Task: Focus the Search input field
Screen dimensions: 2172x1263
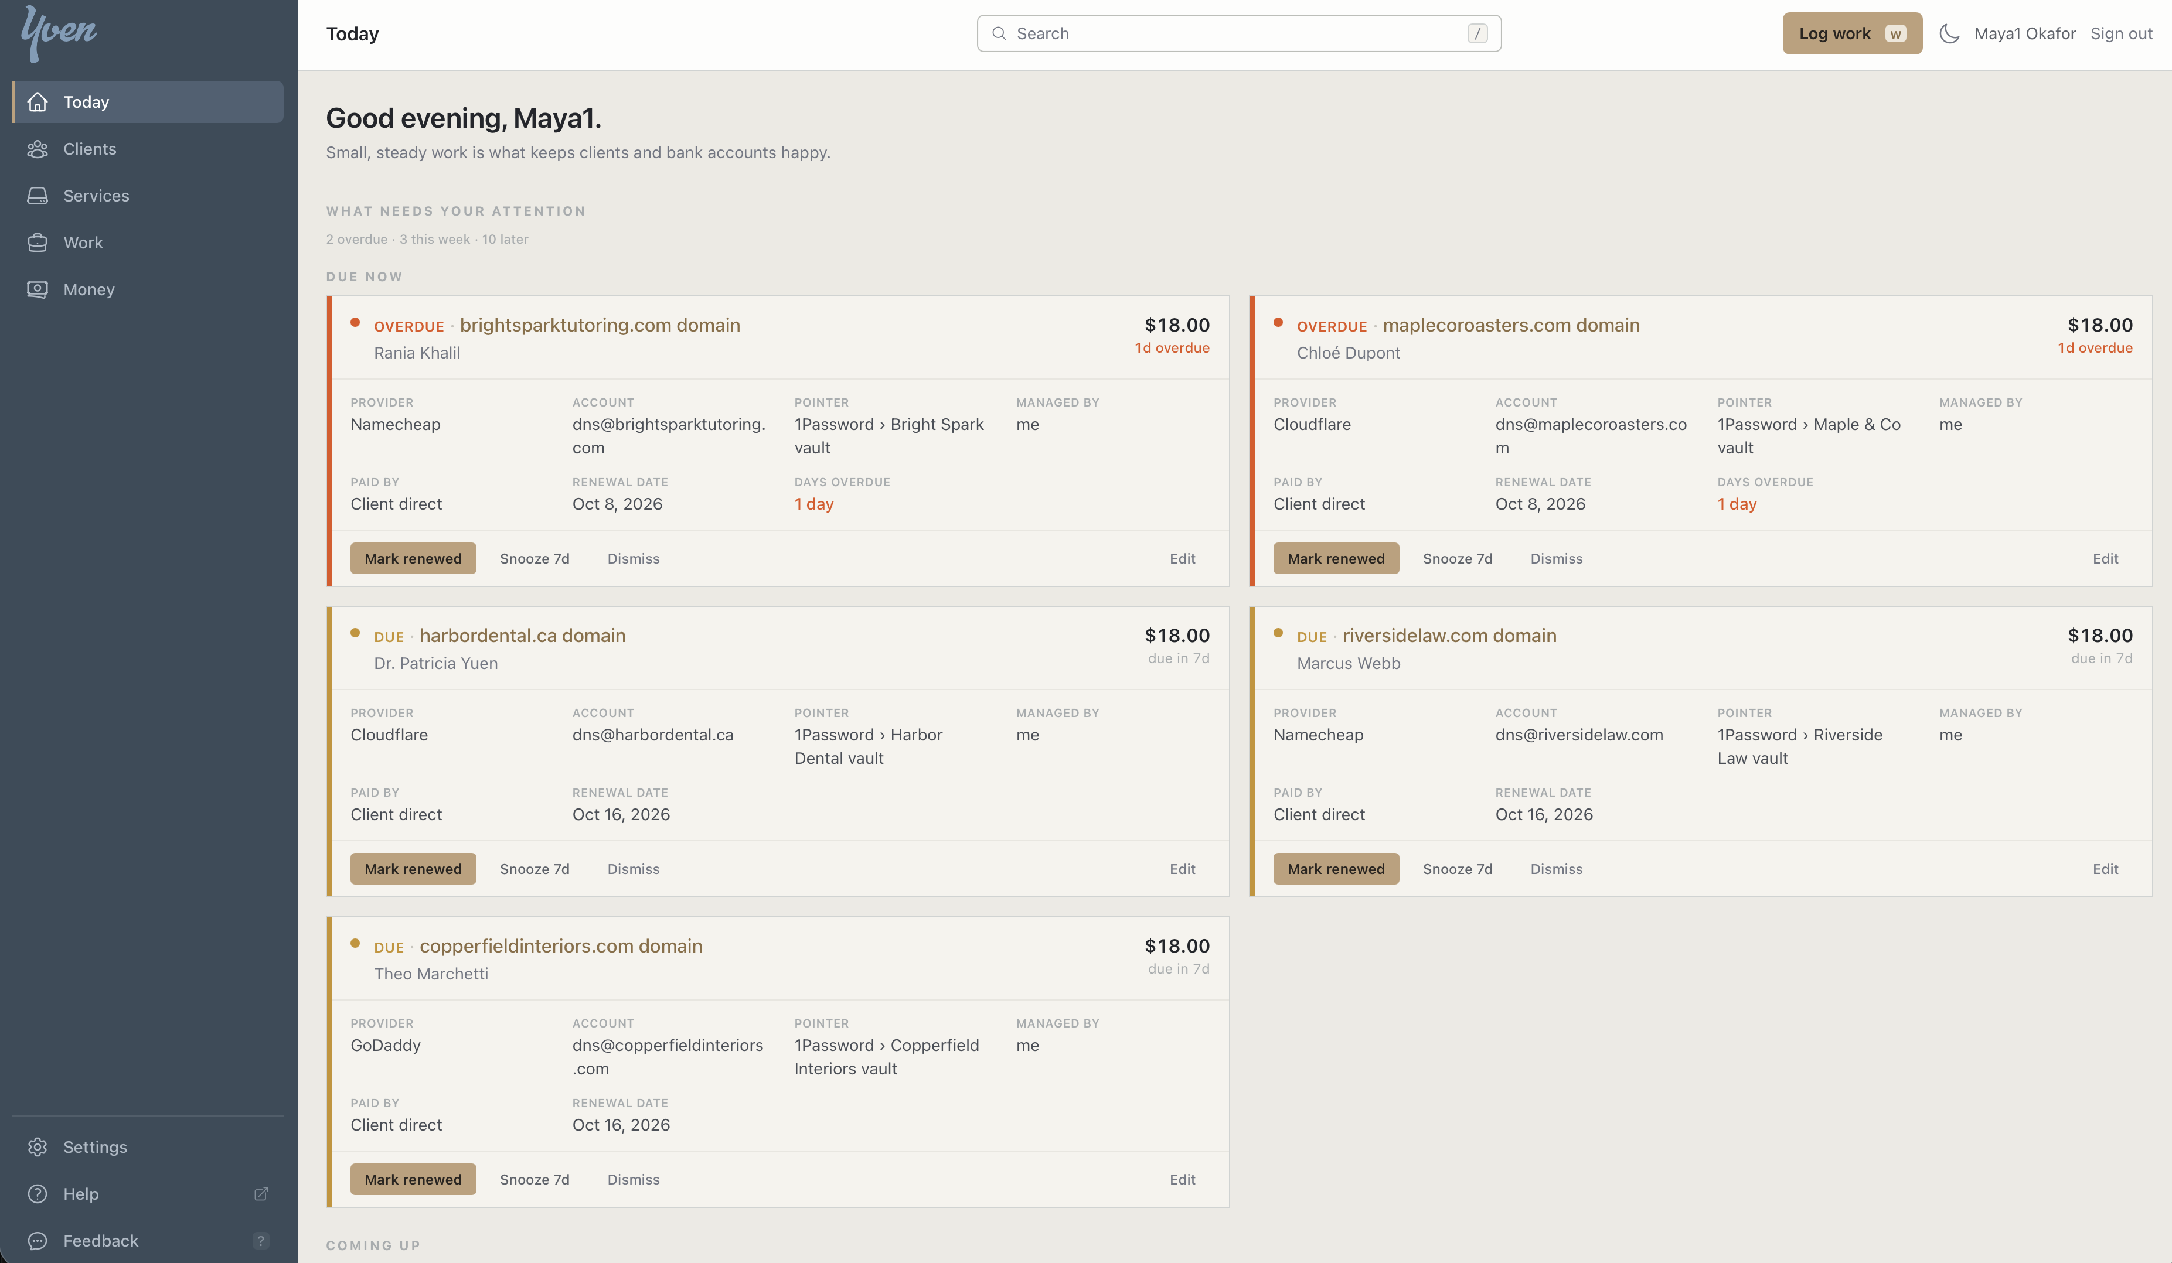Action: pos(1238,33)
